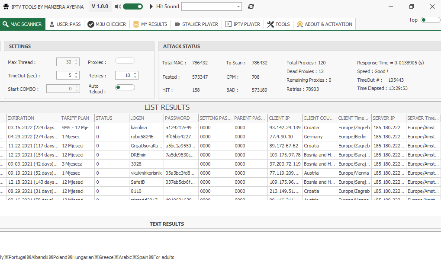Click the Germany client country cell
The width and height of the screenshot is (441, 262).
tap(319, 137)
